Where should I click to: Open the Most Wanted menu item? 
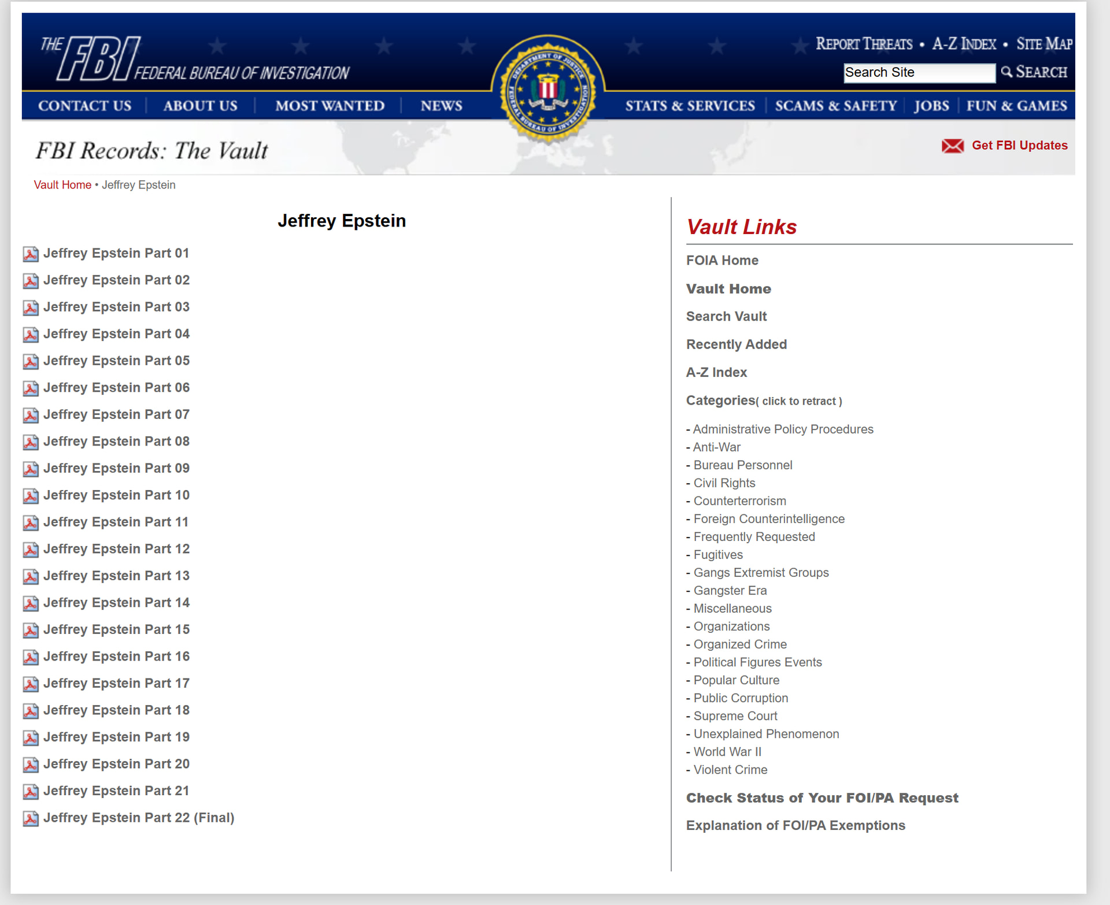tap(330, 106)
